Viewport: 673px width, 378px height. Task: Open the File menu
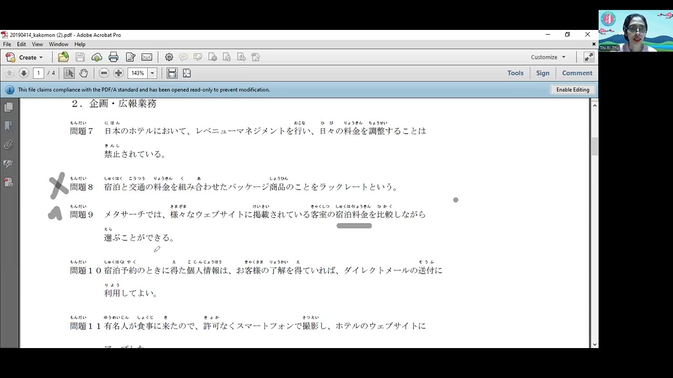click(7, 45)
